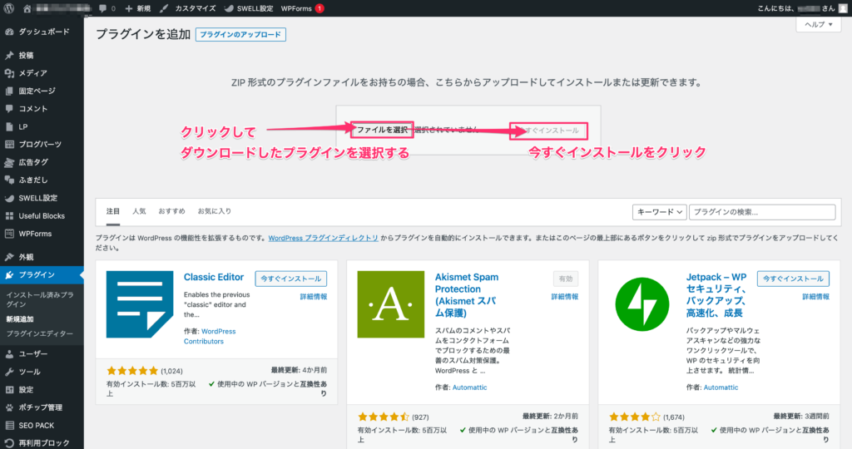Viewport: 852px width, 449px height.
Task: Switch to the おすすめ tab
Action: [x=171, y=211]
